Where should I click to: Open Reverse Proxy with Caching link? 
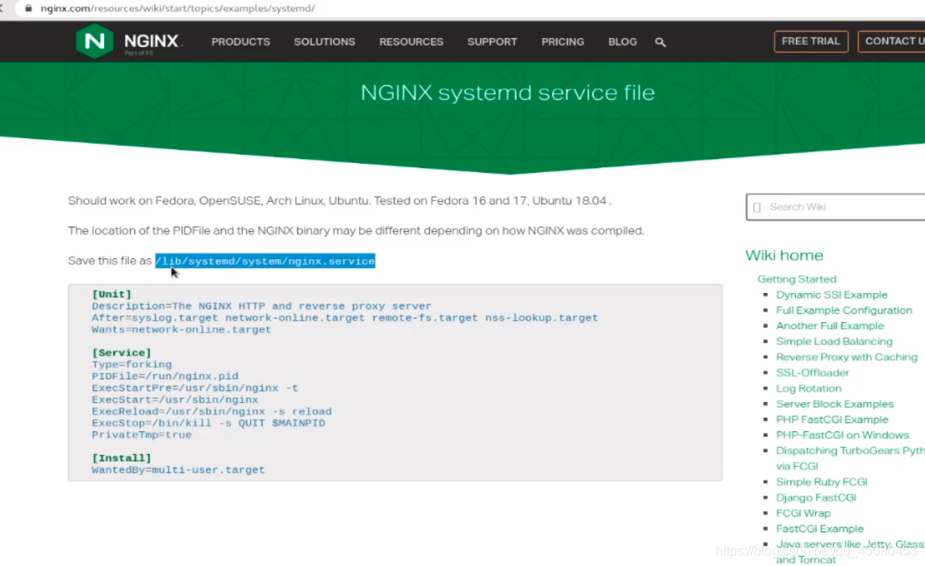click(x=846, y=357)
